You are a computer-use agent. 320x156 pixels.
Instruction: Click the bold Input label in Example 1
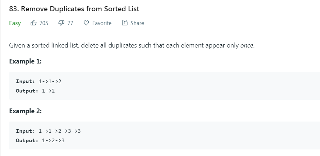[25, 81]
